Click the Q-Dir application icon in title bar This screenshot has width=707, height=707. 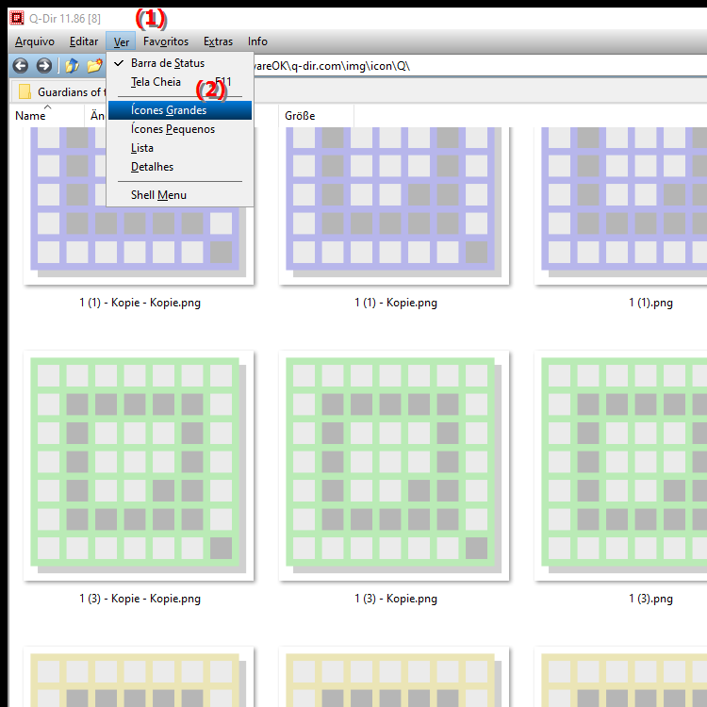click(16, 16)
